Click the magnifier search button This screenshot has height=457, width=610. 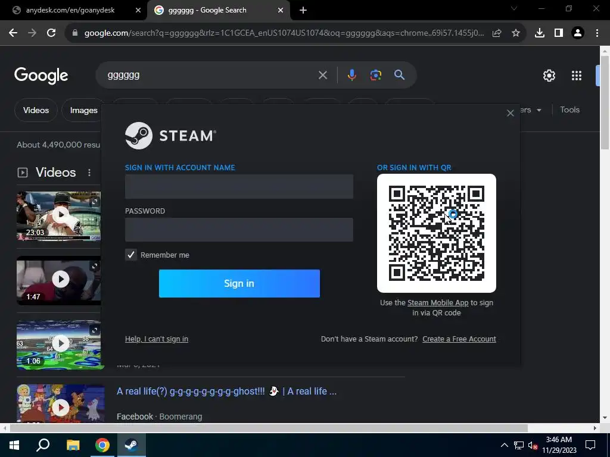400,75
